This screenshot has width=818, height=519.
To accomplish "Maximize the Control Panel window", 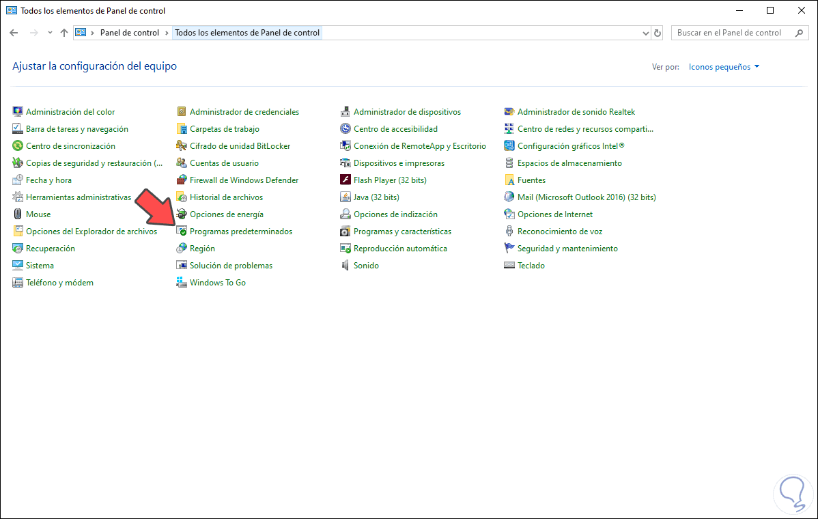I will [x=770, y=10].
